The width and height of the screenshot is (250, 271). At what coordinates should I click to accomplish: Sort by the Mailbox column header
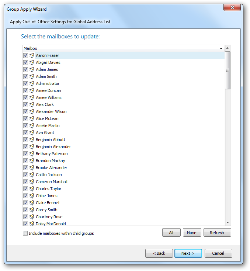coord(124,48)
